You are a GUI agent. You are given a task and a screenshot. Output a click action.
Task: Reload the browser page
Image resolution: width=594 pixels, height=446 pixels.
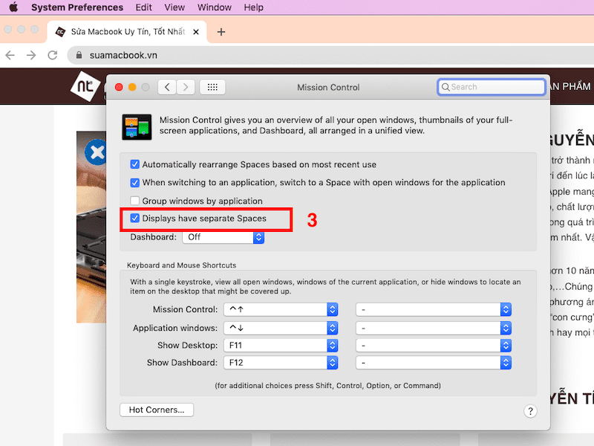[x=52, y=55]
